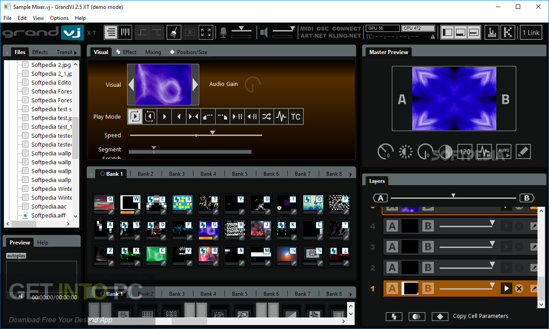The image size is (549, 329).
Task: Select TC timecode play mode
Action: tap(296, 117)
